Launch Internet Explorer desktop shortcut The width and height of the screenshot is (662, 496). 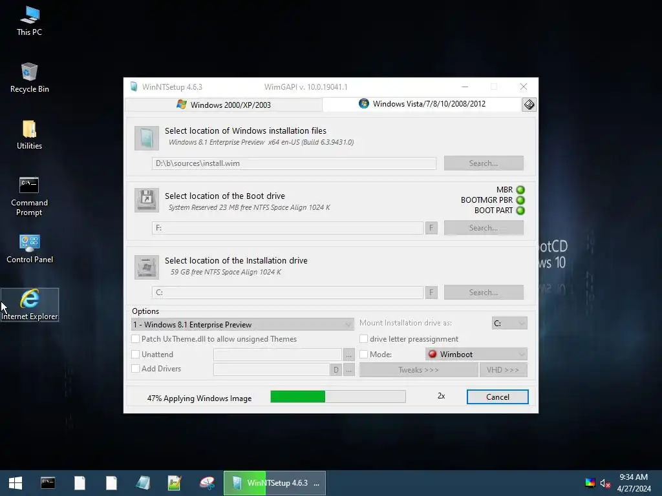30,305
